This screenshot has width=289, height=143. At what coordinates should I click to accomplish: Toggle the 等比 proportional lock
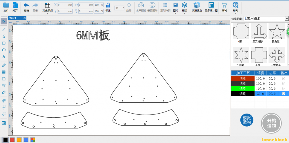(108, 7)
